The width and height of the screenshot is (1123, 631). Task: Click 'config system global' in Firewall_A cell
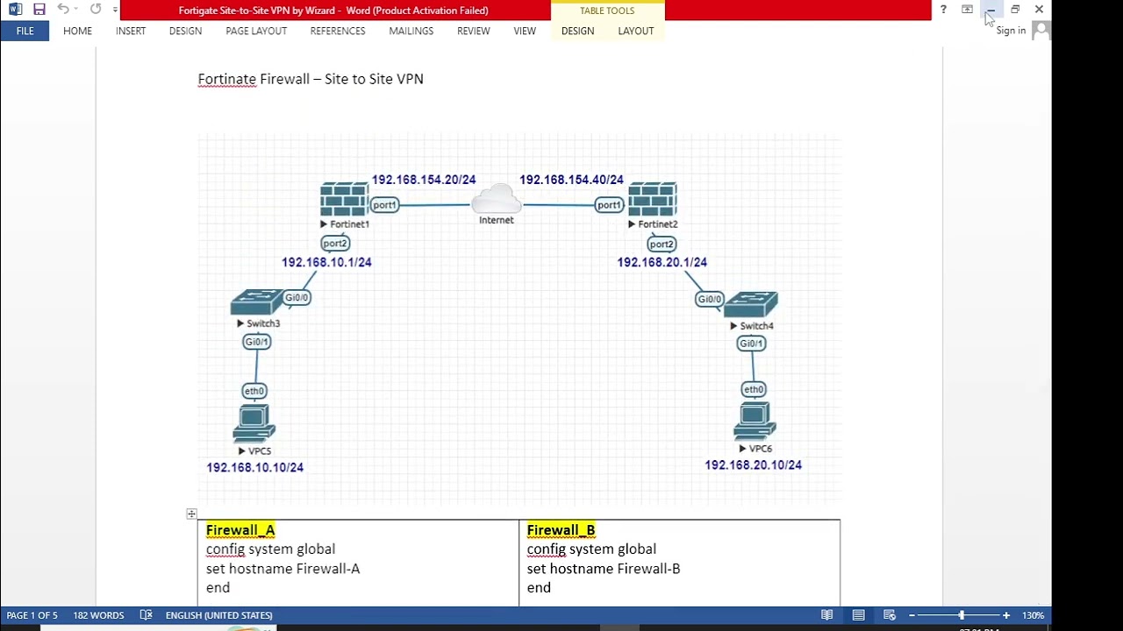(270, 549)
